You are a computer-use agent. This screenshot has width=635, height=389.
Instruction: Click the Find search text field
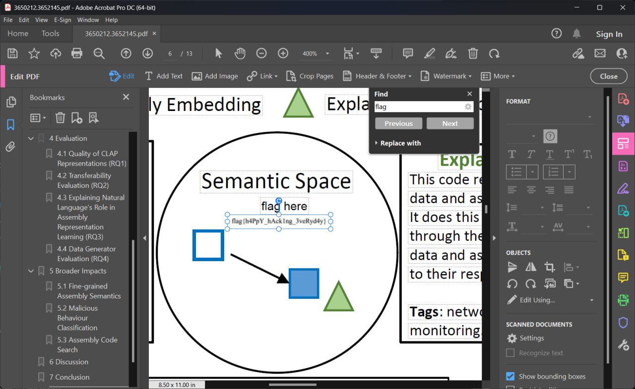click(x=418, y=107)
